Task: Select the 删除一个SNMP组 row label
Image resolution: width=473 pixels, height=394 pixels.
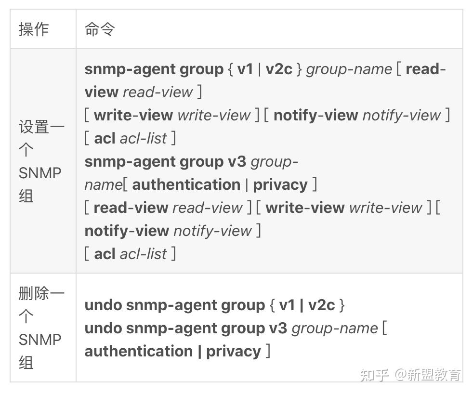Action: pos(40,328)
